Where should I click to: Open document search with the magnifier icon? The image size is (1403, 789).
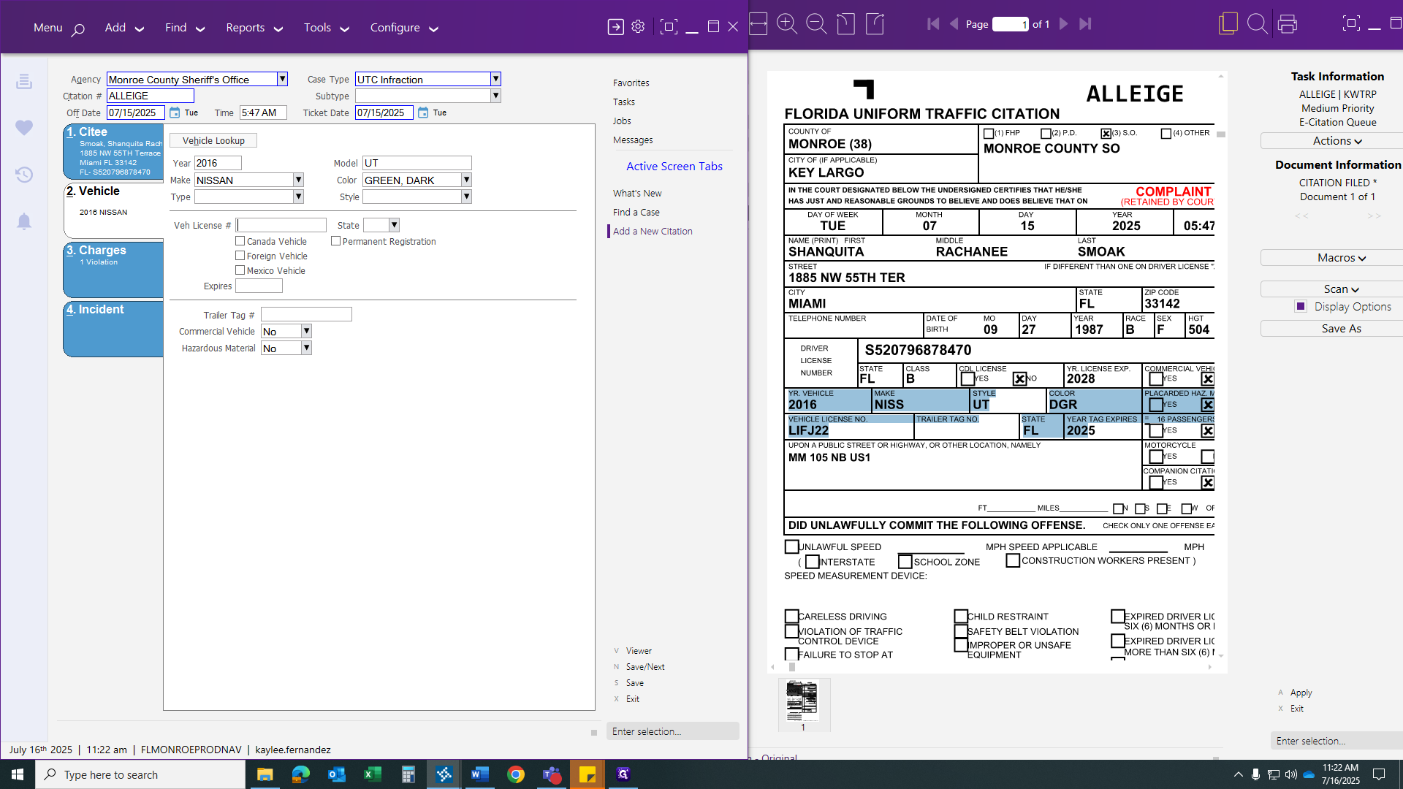pyautogui.click(x=1258, y=24)
